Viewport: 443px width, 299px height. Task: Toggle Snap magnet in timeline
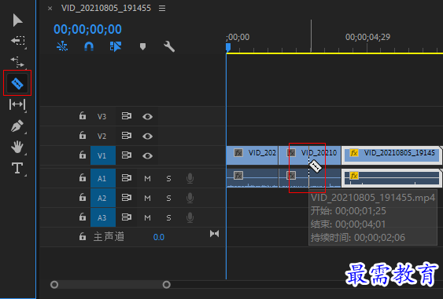pyautogui.click(x=89, y=46)
